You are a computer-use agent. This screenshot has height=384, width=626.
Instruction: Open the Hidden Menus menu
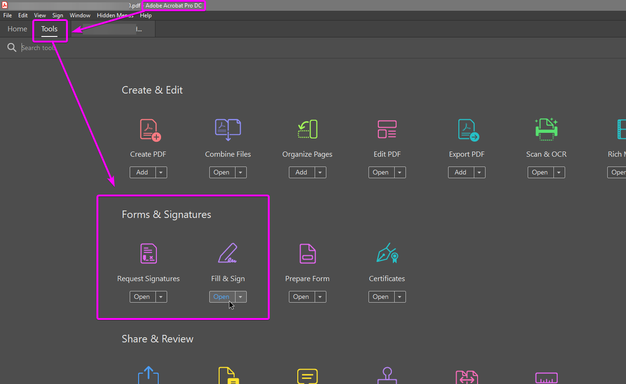115,15
